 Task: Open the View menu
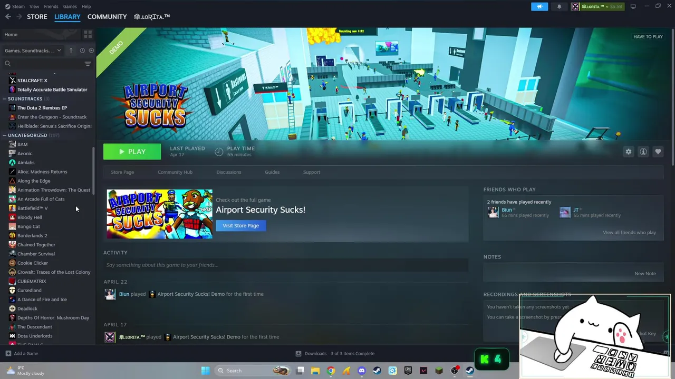tap(34, 6)
